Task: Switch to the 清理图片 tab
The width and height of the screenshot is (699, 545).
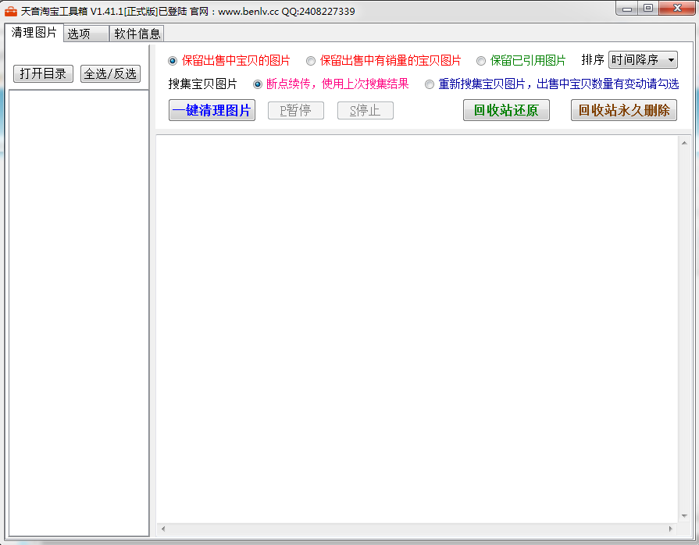Action: (34, 33)
